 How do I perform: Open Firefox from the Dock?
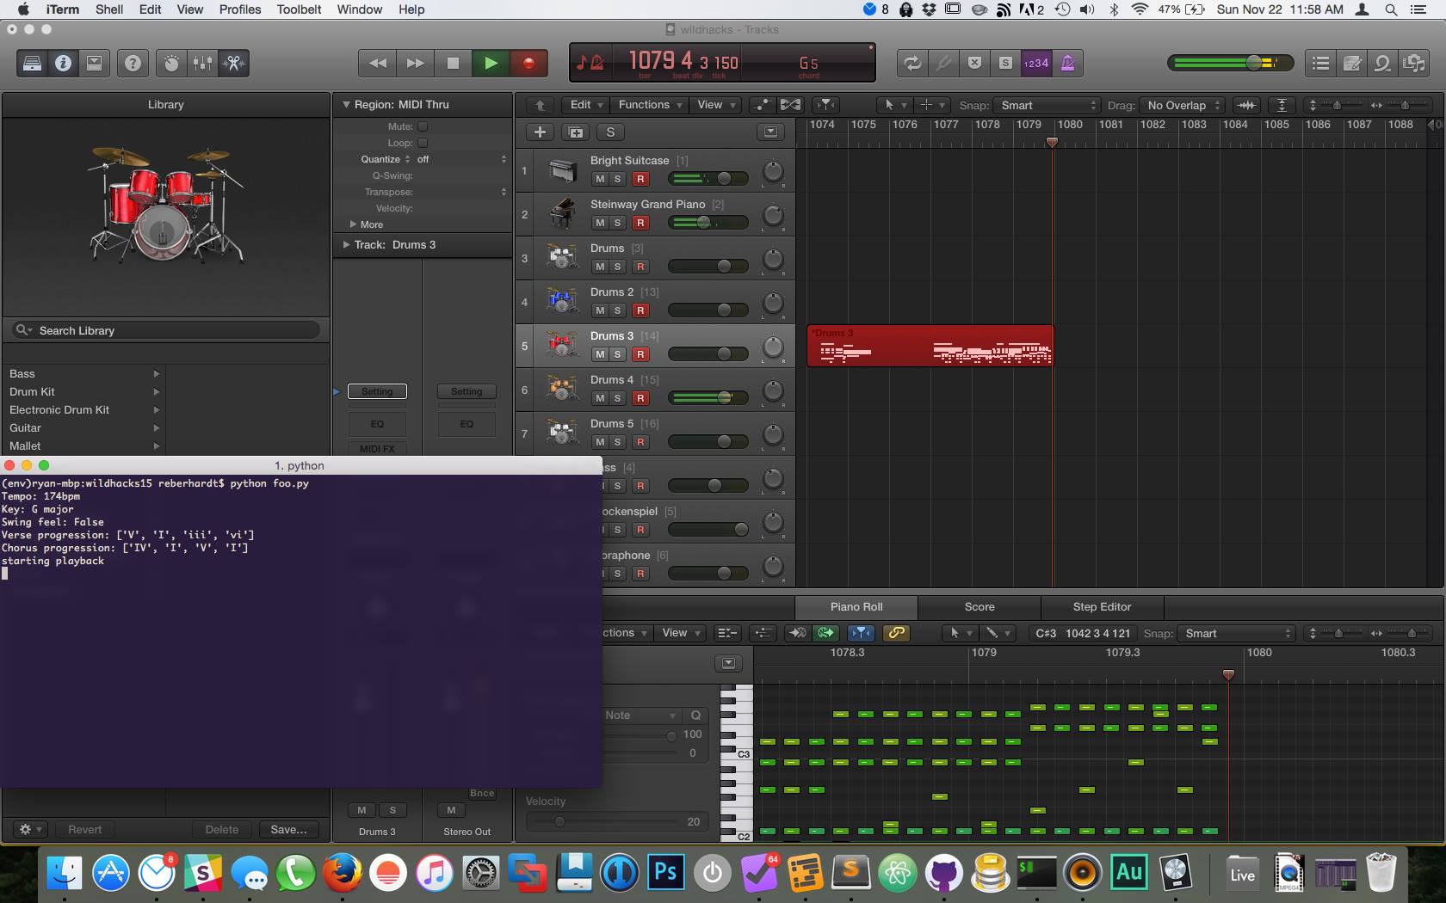click(x=343, y=873)
